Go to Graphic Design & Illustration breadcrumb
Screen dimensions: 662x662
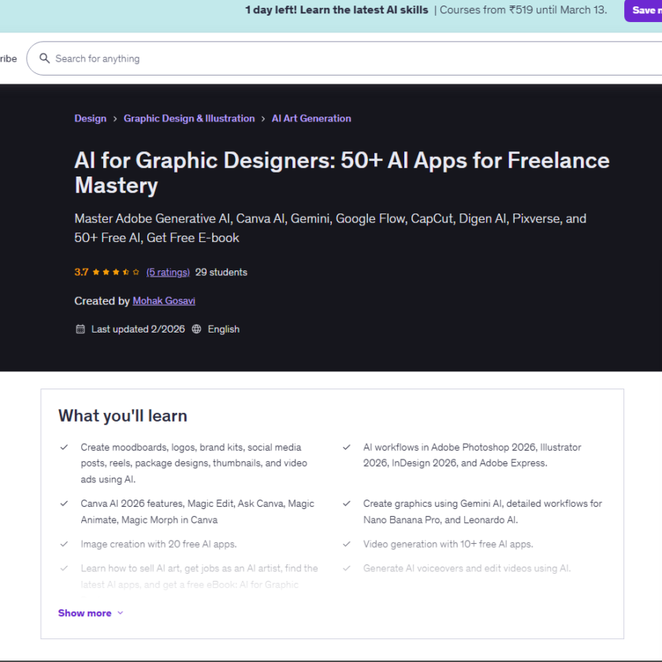pos(189,119)
